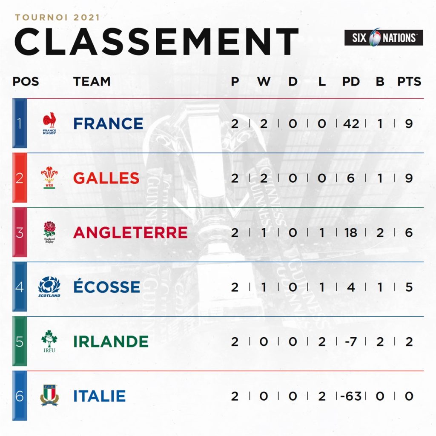
Task: Click the CLASSEMENT title
Action: click(156, 42)
